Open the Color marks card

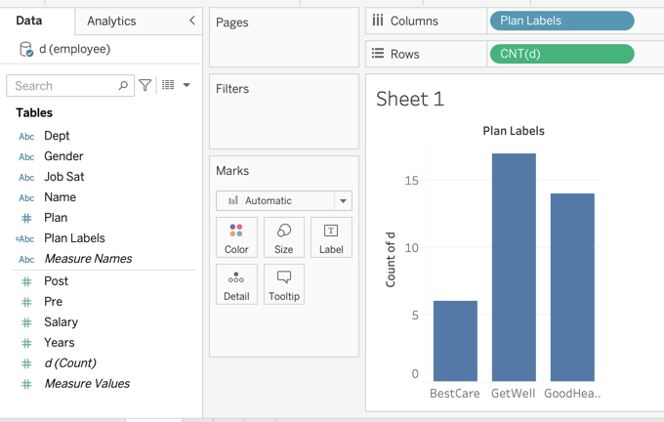point(236,237)
